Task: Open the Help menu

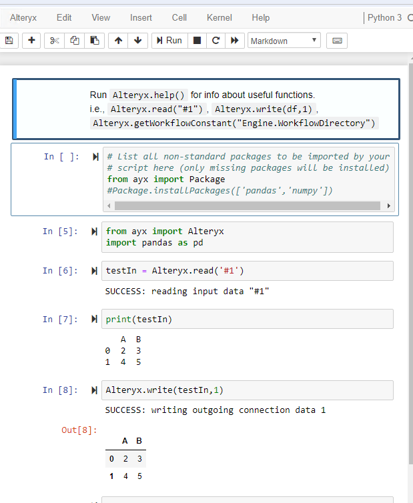Action: pos(261,17)
